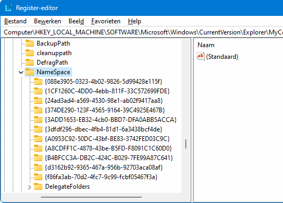Click the Naam column header
The height and width of the screenshot is (203, 283).
click(x=206, y=45)
